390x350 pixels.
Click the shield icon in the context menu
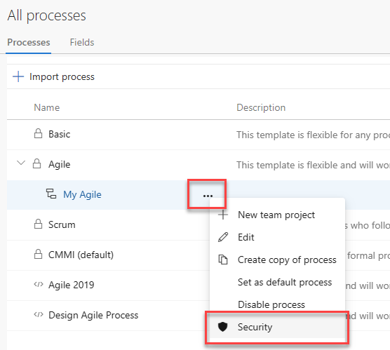pos(222,327)
